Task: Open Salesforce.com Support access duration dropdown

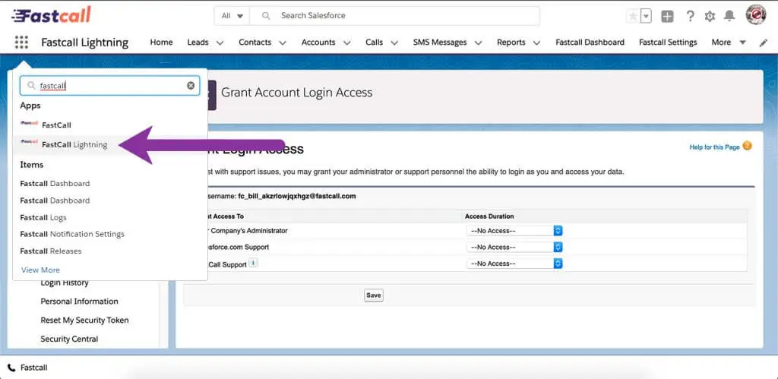Action: point(514,247)
